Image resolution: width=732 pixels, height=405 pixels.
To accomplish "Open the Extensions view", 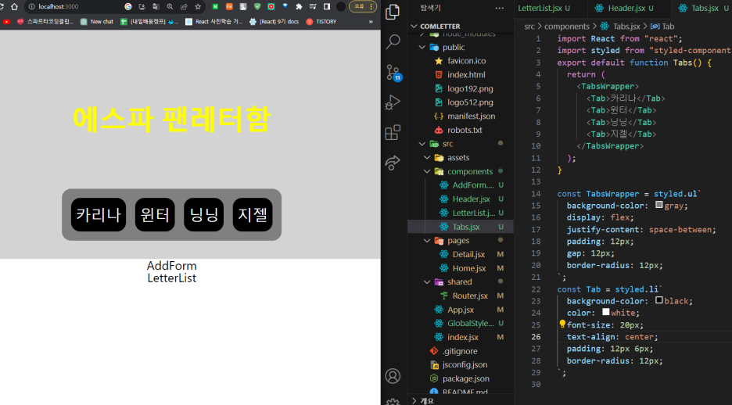I will pos(393,132).
